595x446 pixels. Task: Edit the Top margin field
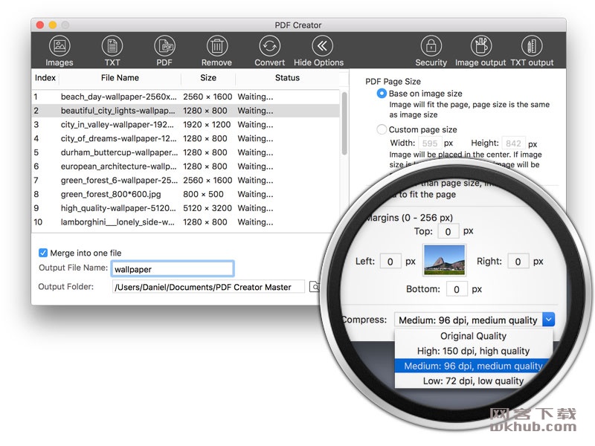coord(448,231)
